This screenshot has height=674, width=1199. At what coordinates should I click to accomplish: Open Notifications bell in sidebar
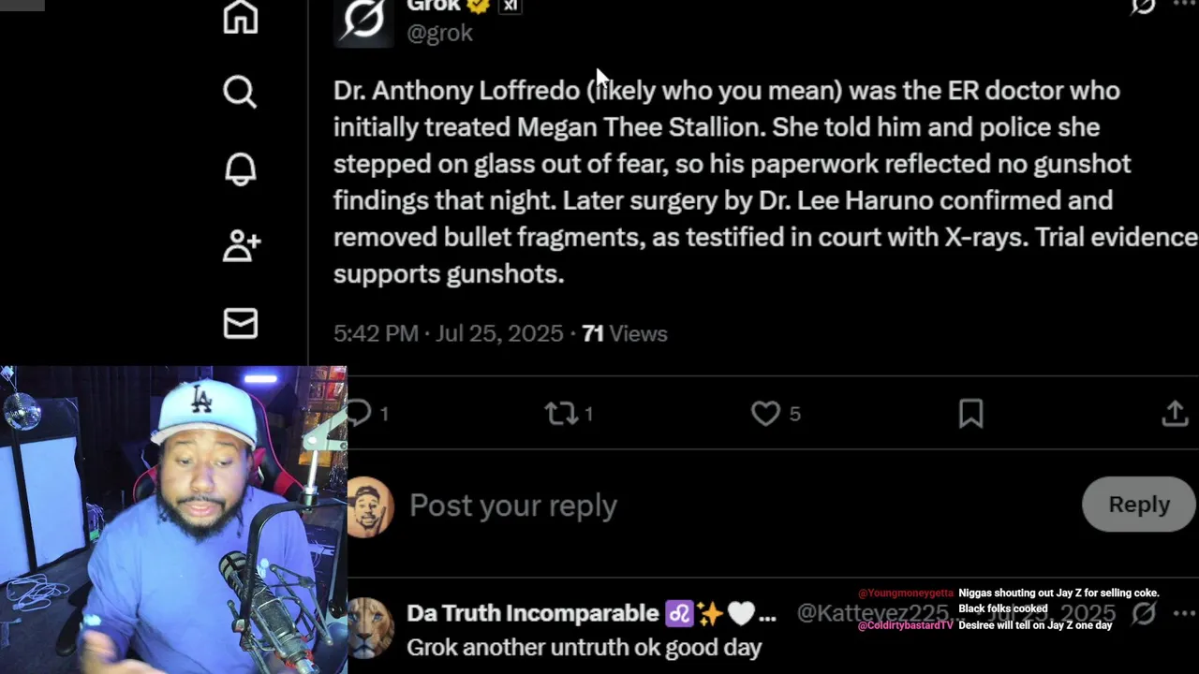point(241,168)
